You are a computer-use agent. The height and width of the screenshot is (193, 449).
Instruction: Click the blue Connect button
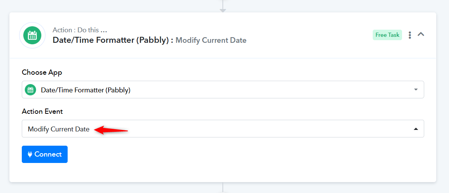tap(45, 154)
